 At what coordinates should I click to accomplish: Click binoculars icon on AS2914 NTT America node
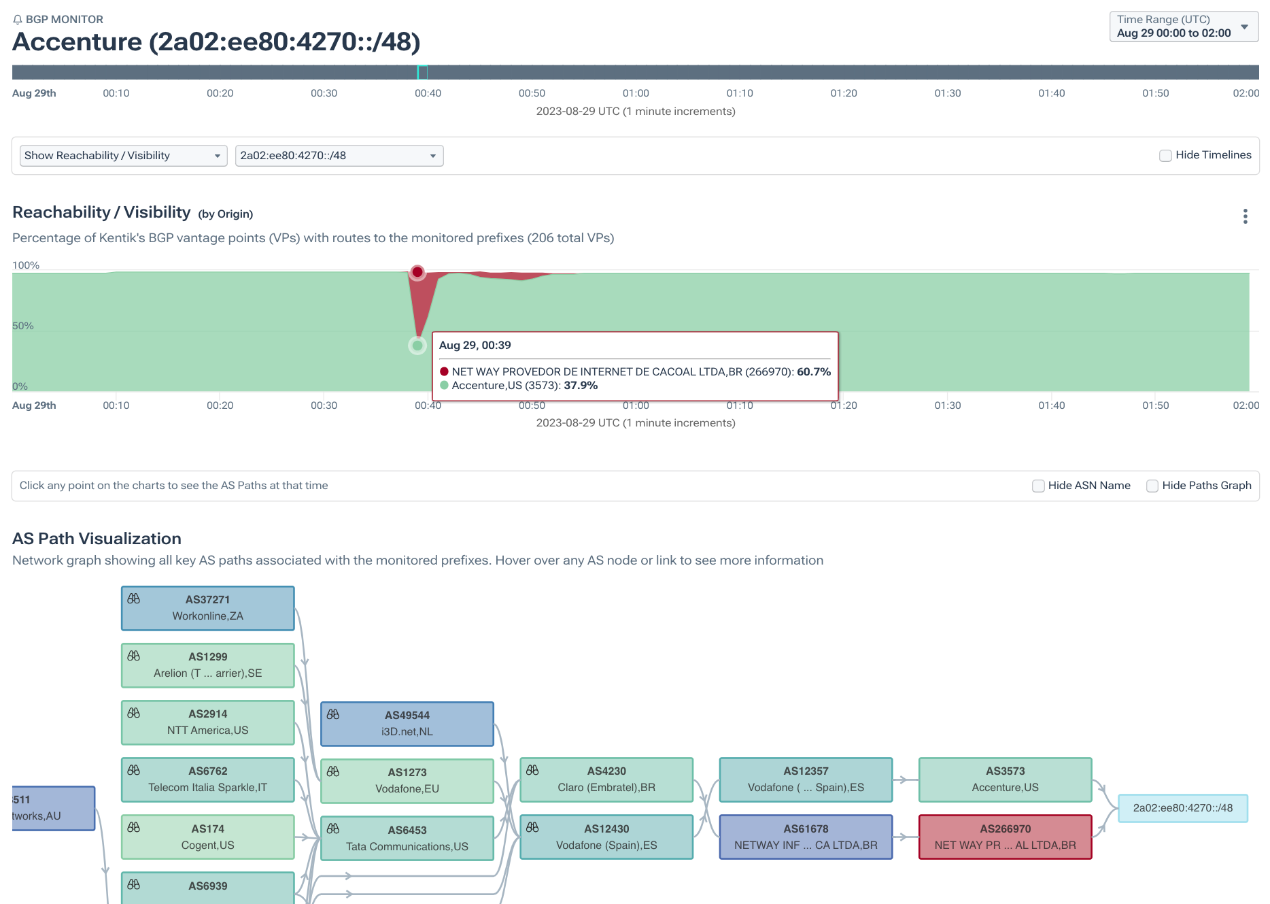(x=134, y=713)
